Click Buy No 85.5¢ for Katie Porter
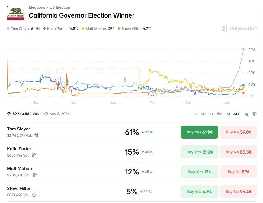 pos(238,152)
